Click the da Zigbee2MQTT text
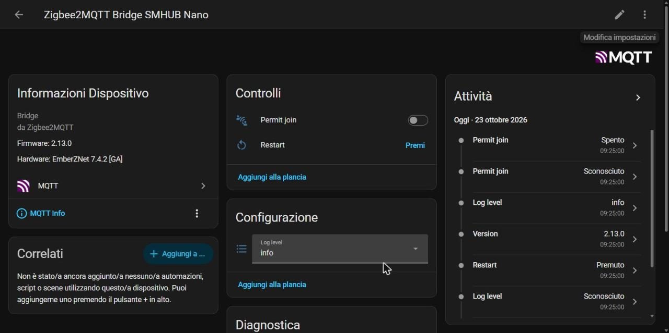Screen dimensions: 669x333 [x=45, y=127]
